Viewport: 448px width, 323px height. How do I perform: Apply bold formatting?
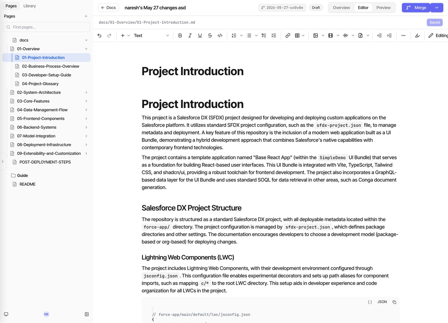click(x=180, y=36)
